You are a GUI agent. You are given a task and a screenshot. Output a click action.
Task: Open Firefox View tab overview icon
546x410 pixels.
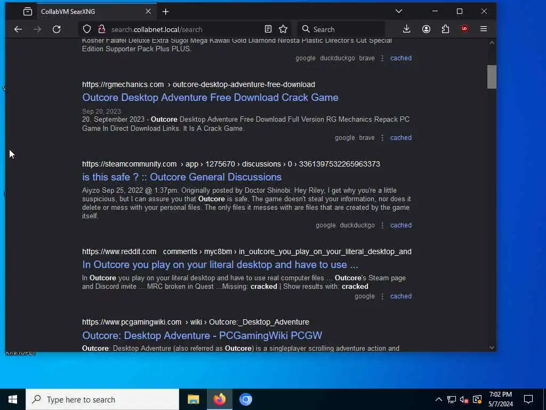28,12
